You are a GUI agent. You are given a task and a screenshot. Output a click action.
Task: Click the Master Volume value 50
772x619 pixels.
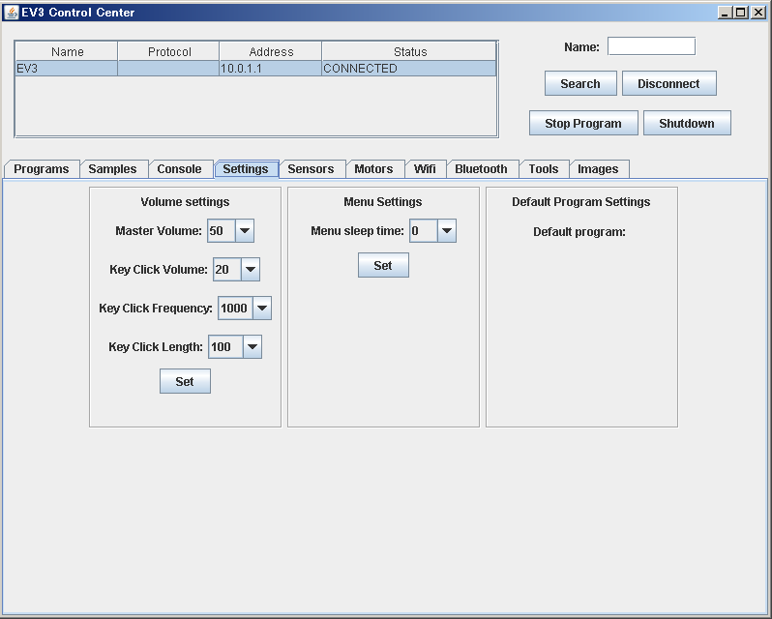click(222, 231)
